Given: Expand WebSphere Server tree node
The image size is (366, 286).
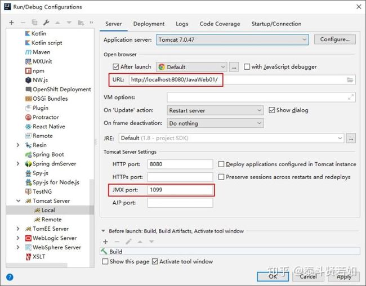Looking at the screenshot, I should point(18,248).
